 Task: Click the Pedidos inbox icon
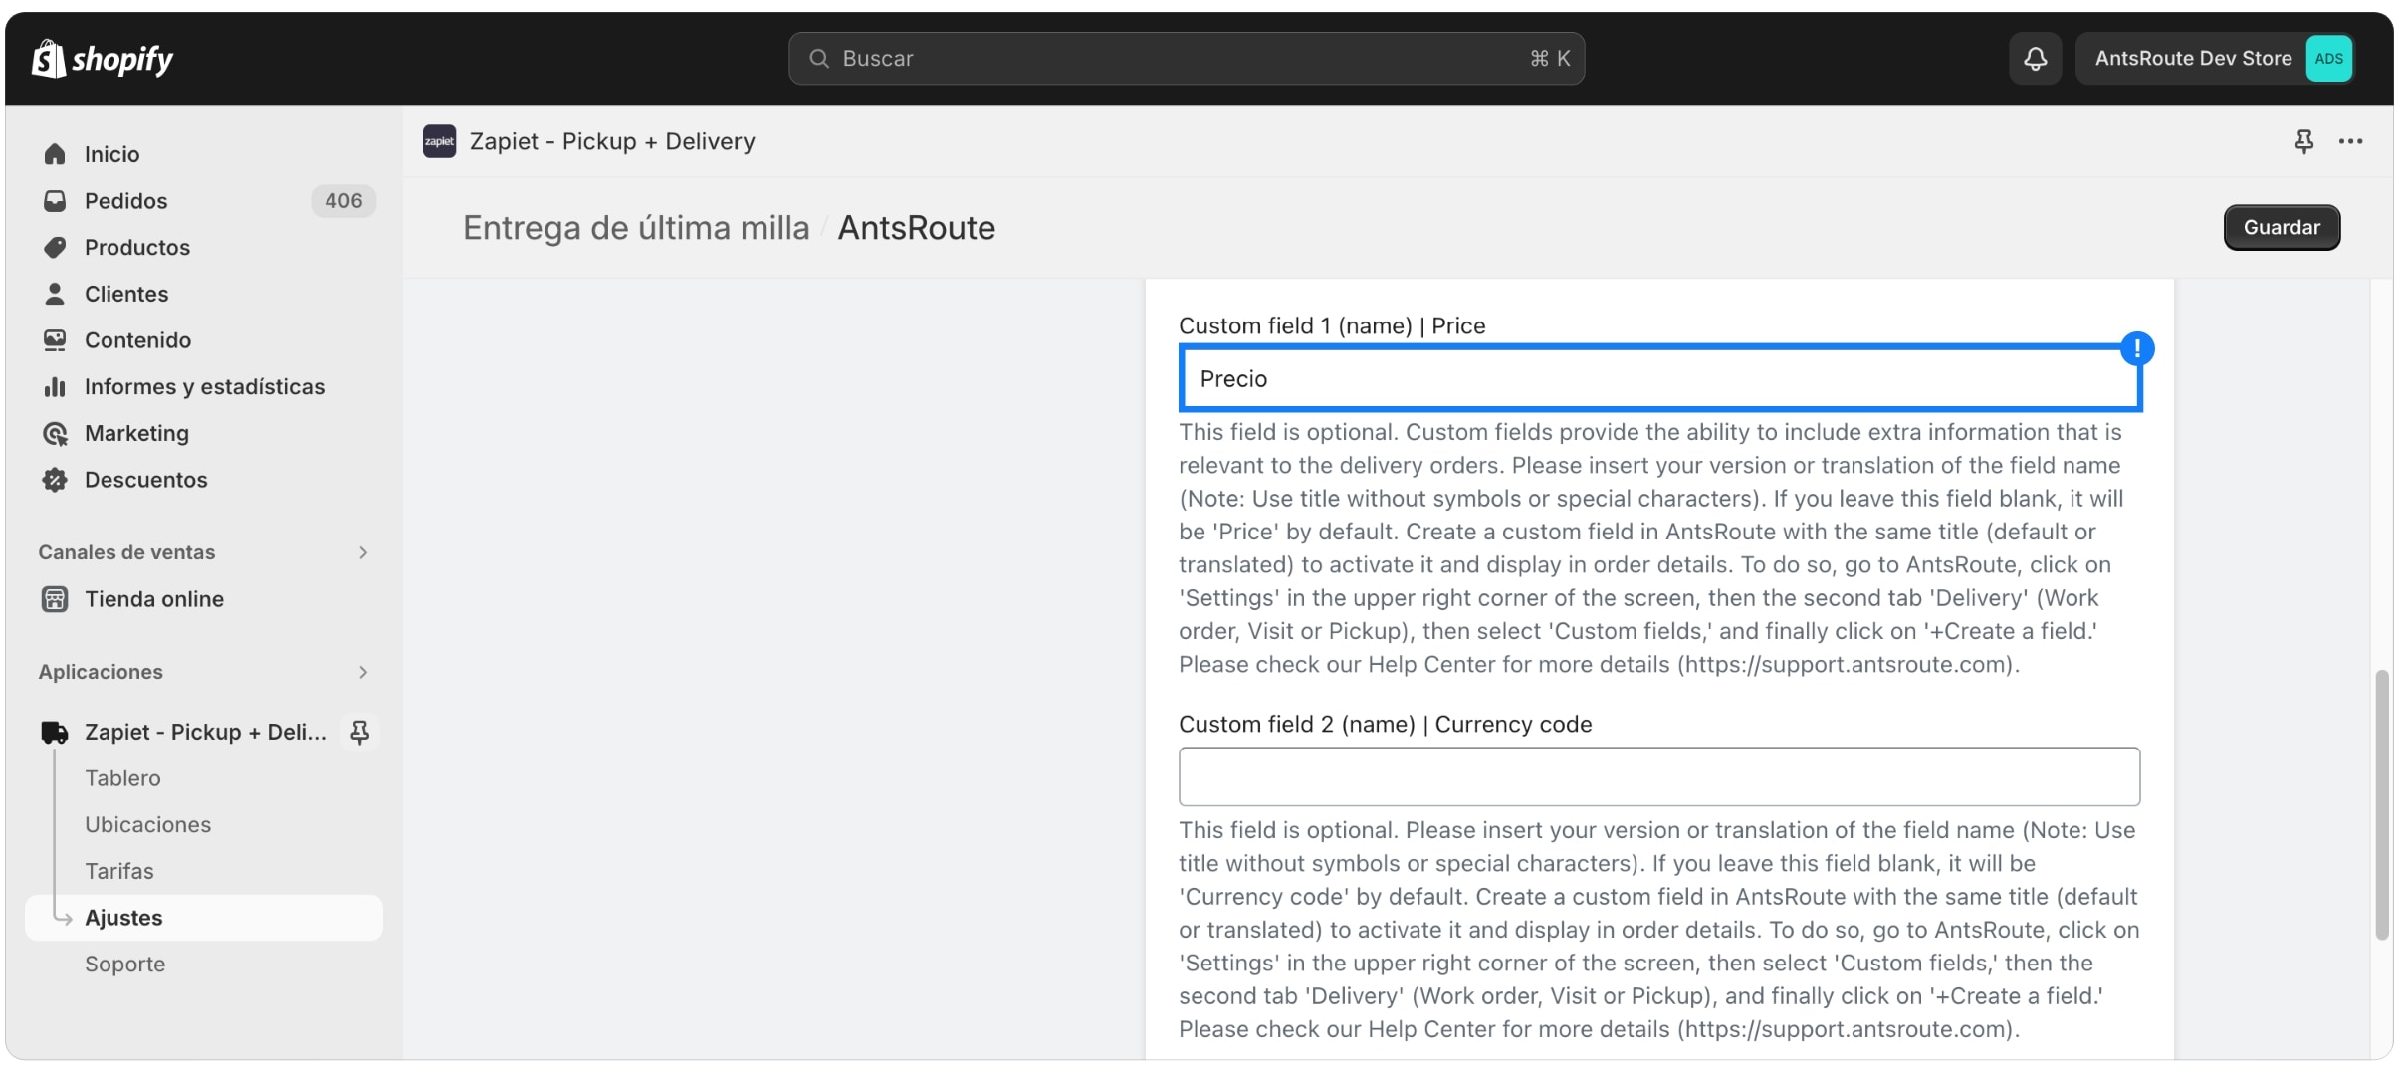pos(55,201)
